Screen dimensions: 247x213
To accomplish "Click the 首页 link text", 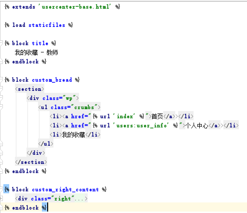I will tap(157, 116).
